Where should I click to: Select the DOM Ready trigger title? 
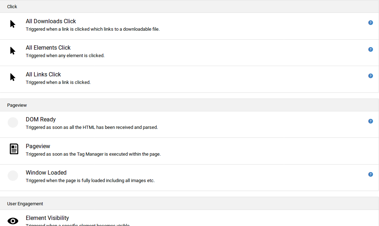41,120
